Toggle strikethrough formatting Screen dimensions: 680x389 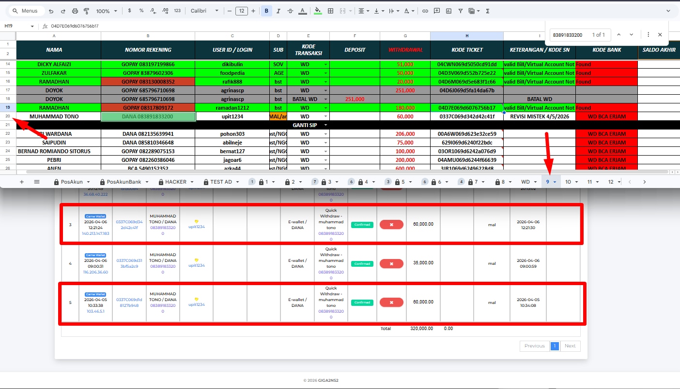[x=290, y=11]
